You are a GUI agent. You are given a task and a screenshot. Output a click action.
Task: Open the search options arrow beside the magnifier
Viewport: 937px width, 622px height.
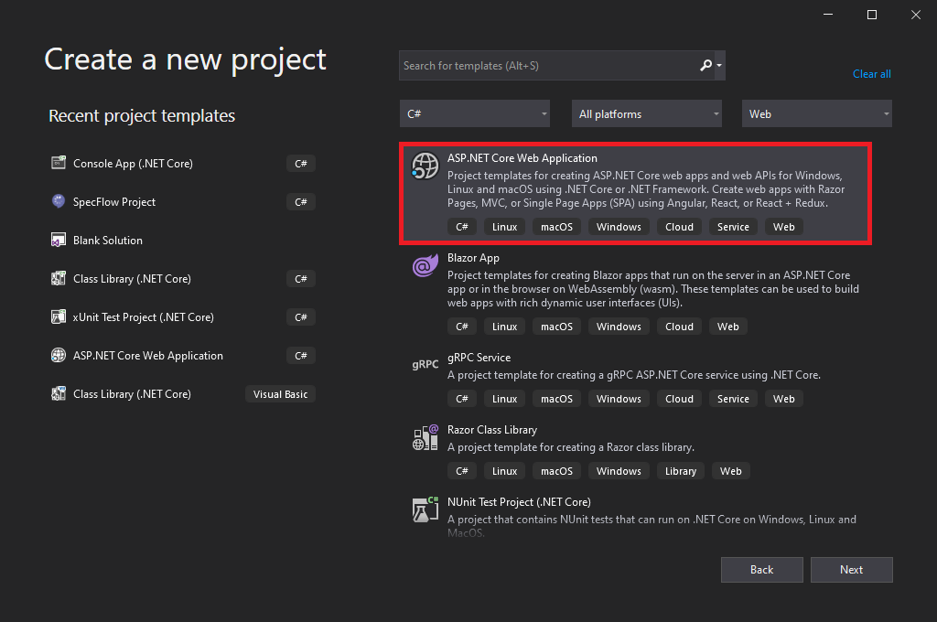[719, 65]
